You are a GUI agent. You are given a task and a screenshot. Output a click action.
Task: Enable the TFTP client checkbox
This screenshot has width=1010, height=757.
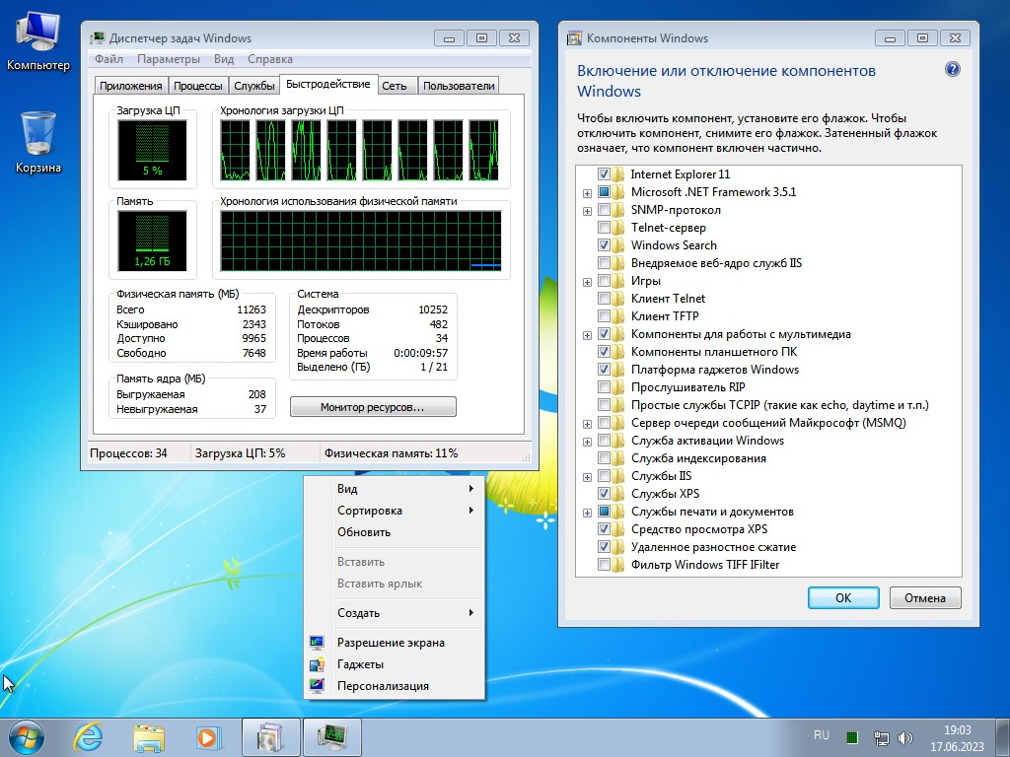point(604,316)
